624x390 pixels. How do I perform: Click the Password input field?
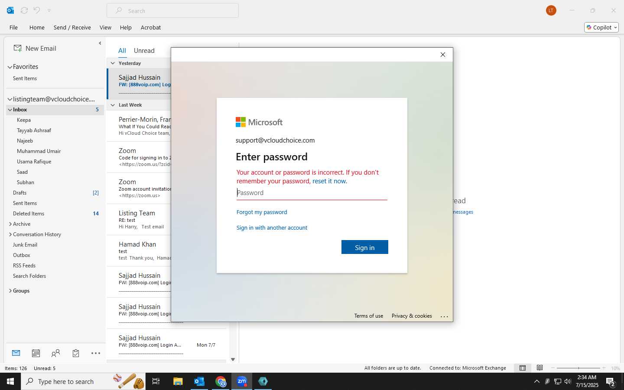coord(312,193)
